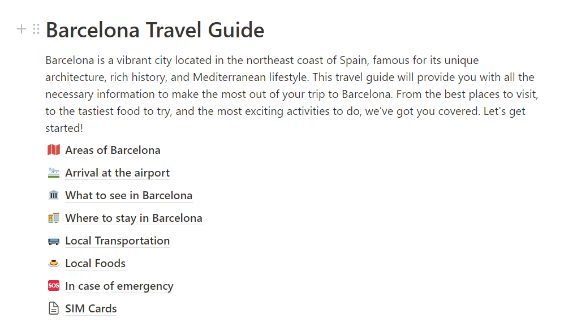
Task: Click the airplane icon beside Arrival at the airport
Action: pos(54,173)
